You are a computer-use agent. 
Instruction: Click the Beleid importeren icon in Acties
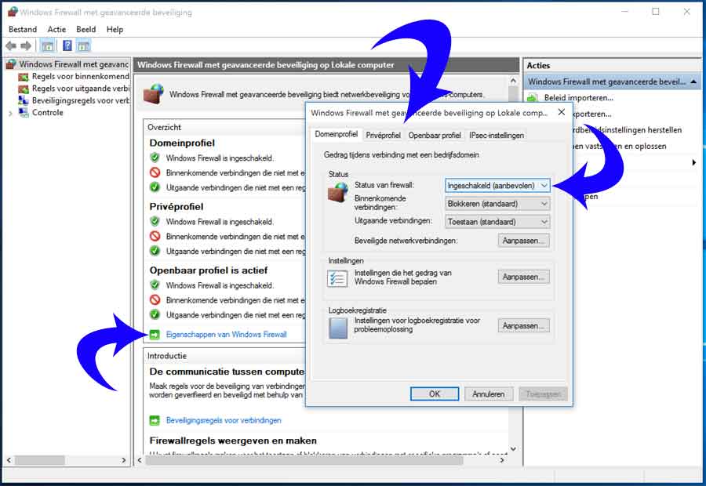[533, 98]
